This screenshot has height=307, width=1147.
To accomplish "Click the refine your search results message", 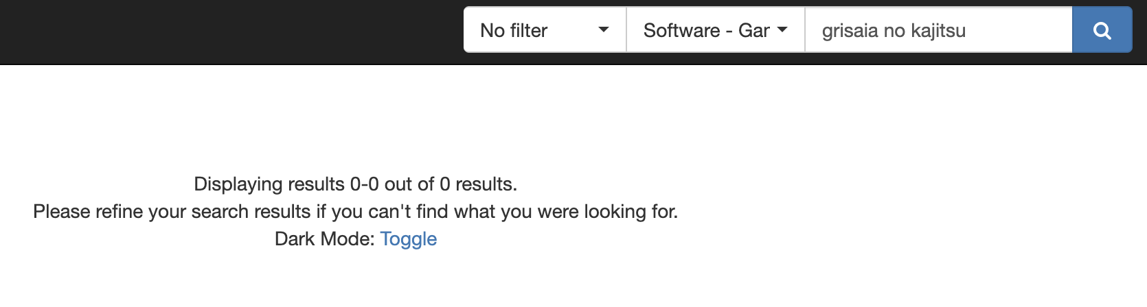I will [355, 211].
